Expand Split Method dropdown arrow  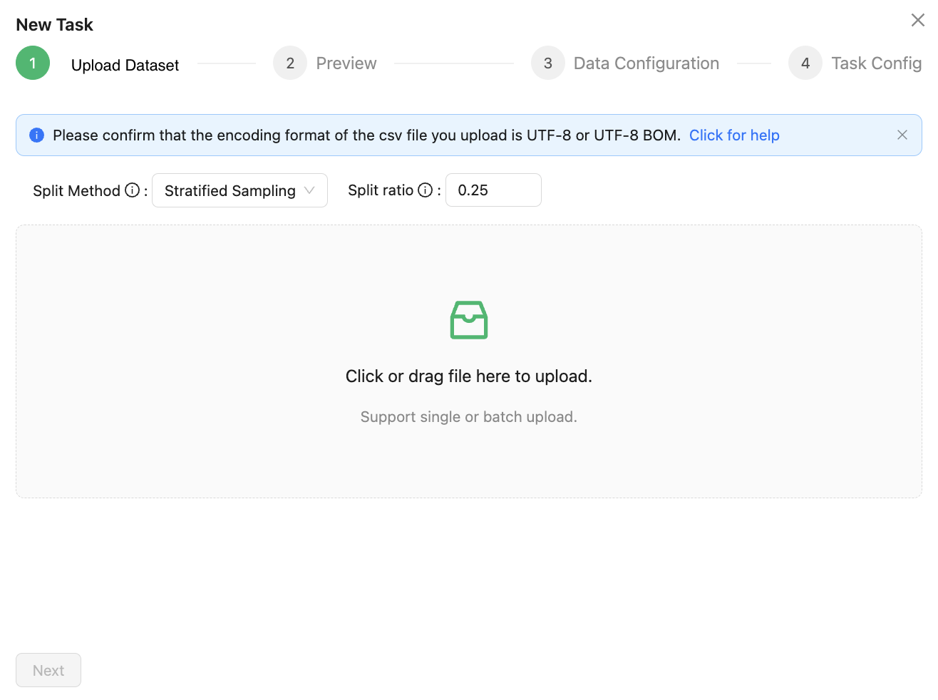pos(309,190)
